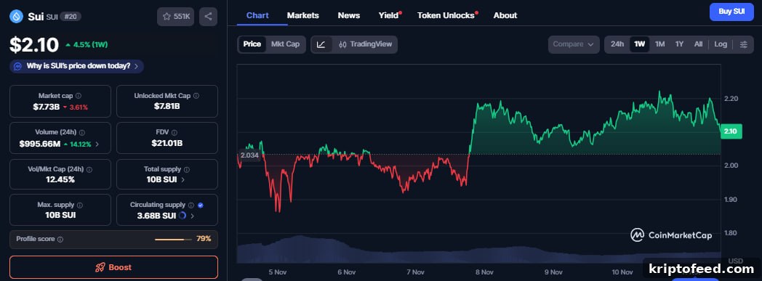Screen dimensions: 762x281
Task: Click the #20 rank badge
Action: click(71, 17)
